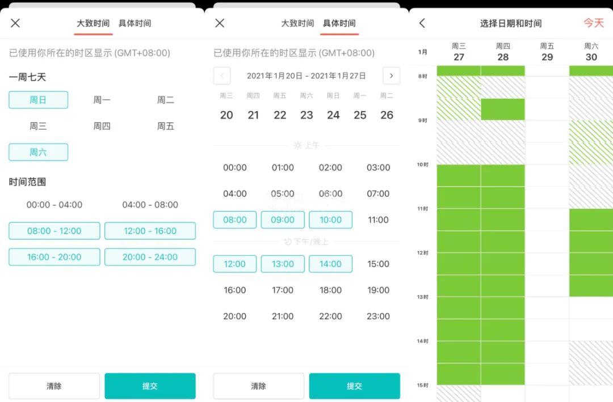Screen dimensions: 613x402
Task: Pick date 25 (周一) in the week row
Action: pyautogui.click(x=360, y=115)
